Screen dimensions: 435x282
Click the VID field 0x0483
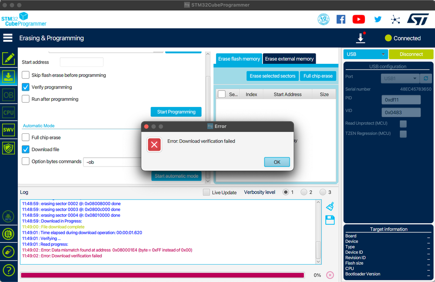pos(401,113)
